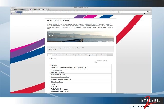Switch to the eduGAIN tab
The height and width of the screenshot is (109, 164).
click(80, 55)
